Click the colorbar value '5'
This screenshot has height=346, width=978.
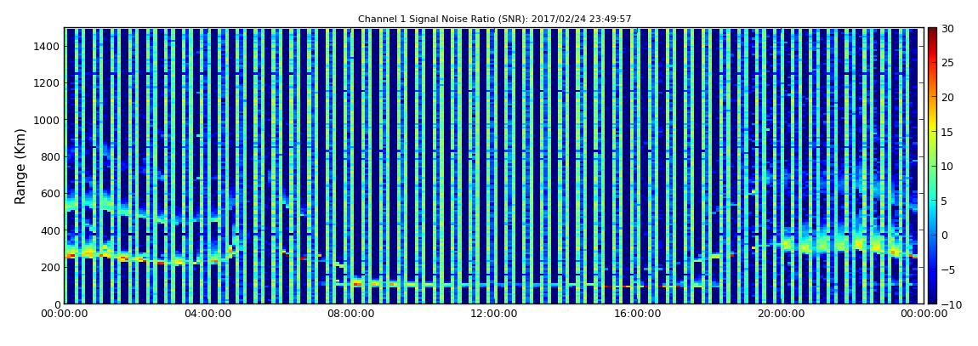(x=945, y=201)
